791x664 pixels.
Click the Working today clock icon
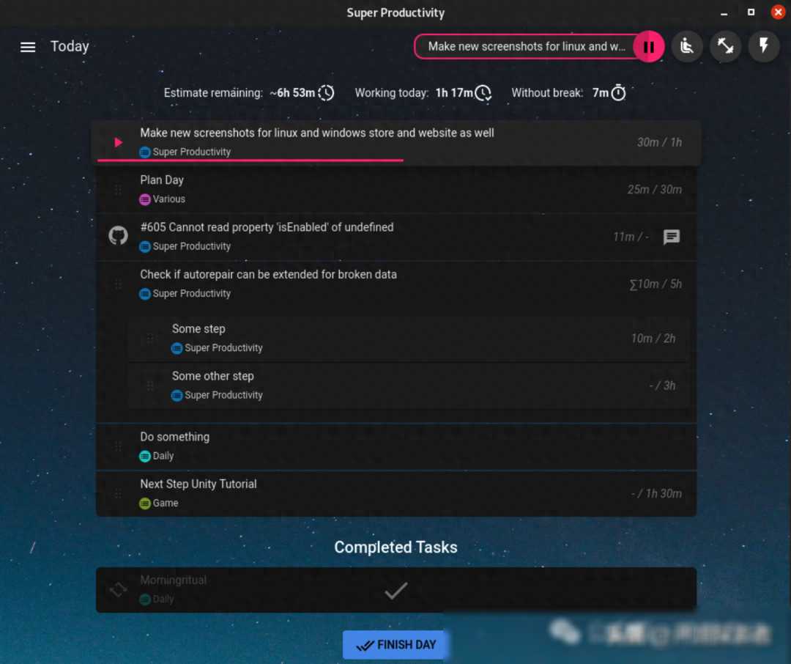pos(483,93)
